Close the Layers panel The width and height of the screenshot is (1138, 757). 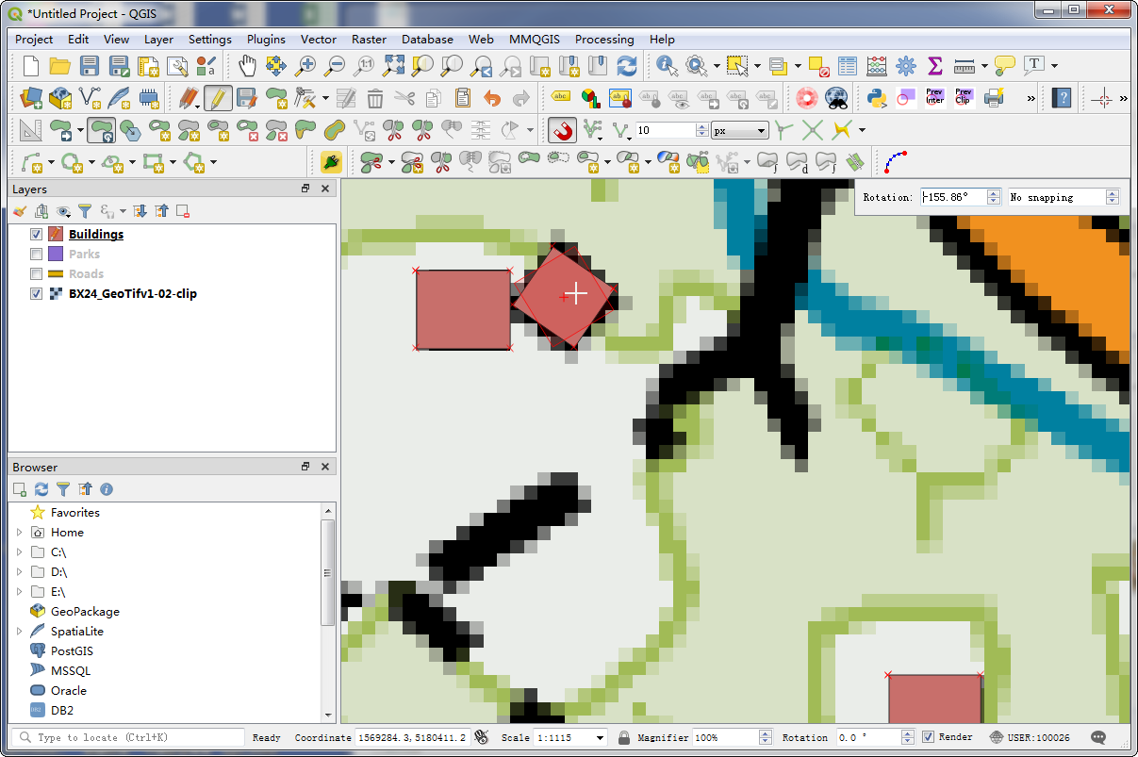point(325,189)
